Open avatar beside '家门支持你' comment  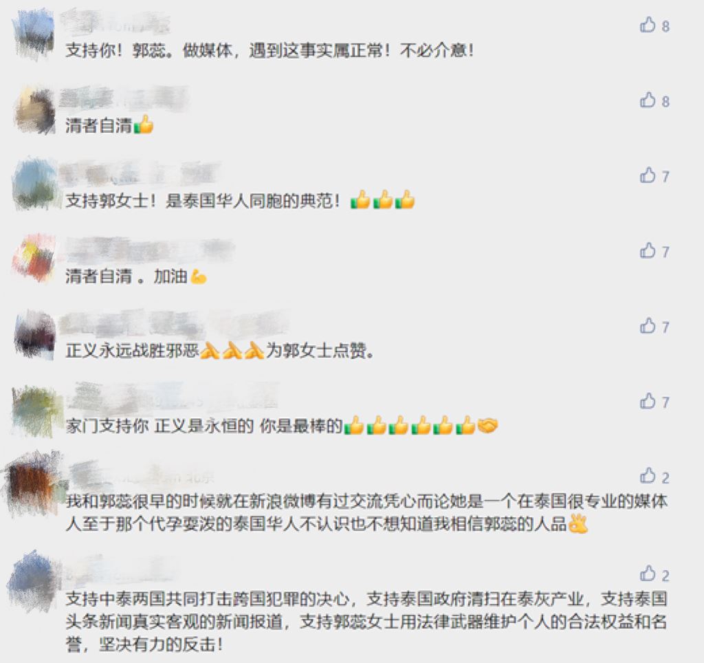pyautogui.click(x=36, y=411)
